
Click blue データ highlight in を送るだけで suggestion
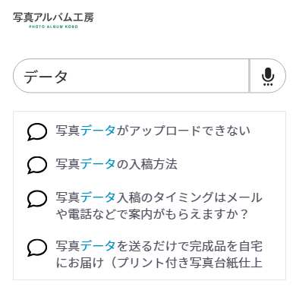(98, 246)
